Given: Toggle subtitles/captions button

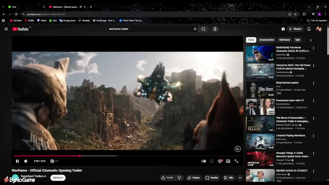Looking at the screenshot, I should coord(212,161).
